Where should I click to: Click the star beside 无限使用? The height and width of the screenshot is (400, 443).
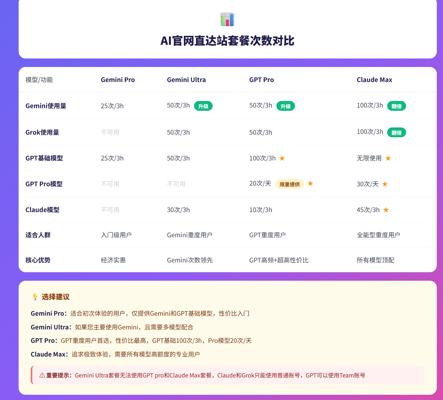[388, 158]
